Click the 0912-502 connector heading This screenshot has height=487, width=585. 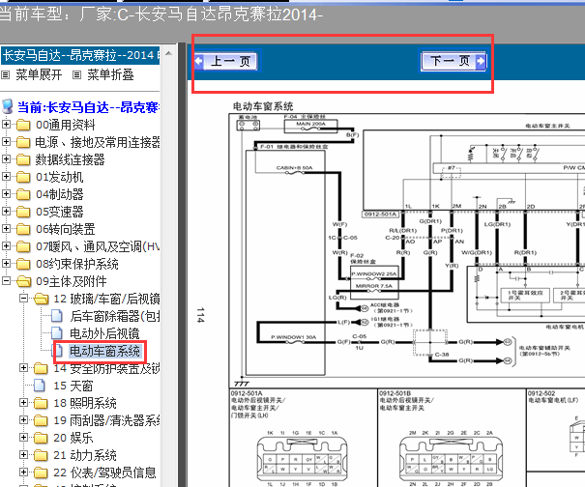(x=541, y=393)
